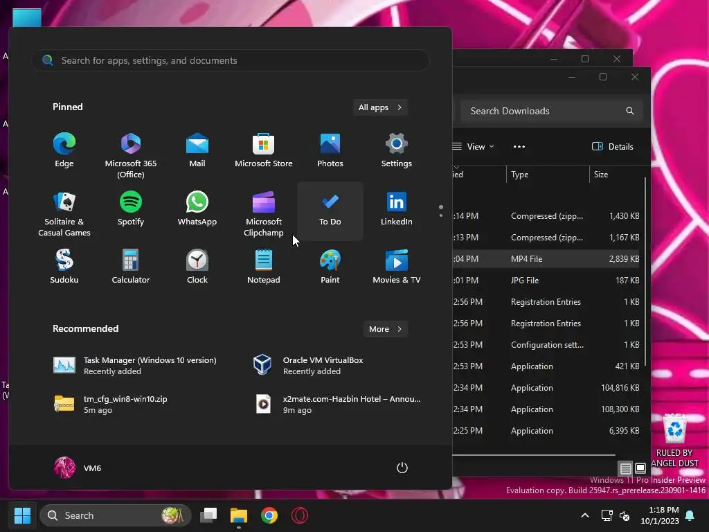Launch Microsoft 365 (Office) app
The width and height of the screenshot is (709, 532).
(x=131, y=155)
